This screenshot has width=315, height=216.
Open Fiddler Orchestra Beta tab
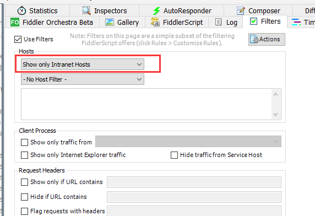(52, 22)
